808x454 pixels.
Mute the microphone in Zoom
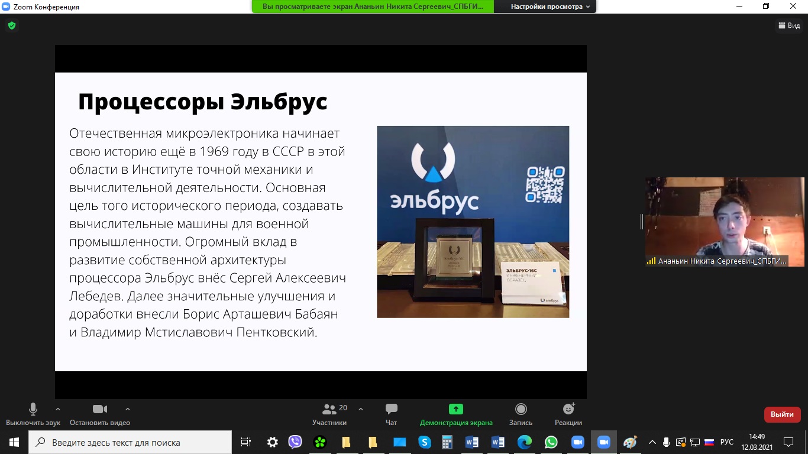pyautogui.click(x=33, y=414)
